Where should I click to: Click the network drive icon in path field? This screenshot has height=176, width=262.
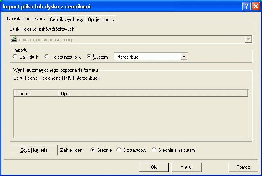(x=14, y=39)
